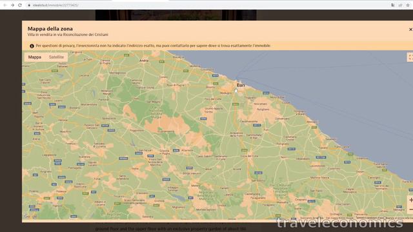
Task: Click the Modugno label near Bari
Action: coord(226,93)
